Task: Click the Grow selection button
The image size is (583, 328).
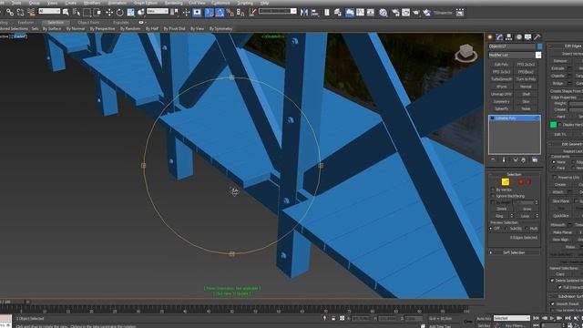Action: (x=527, y=209)
